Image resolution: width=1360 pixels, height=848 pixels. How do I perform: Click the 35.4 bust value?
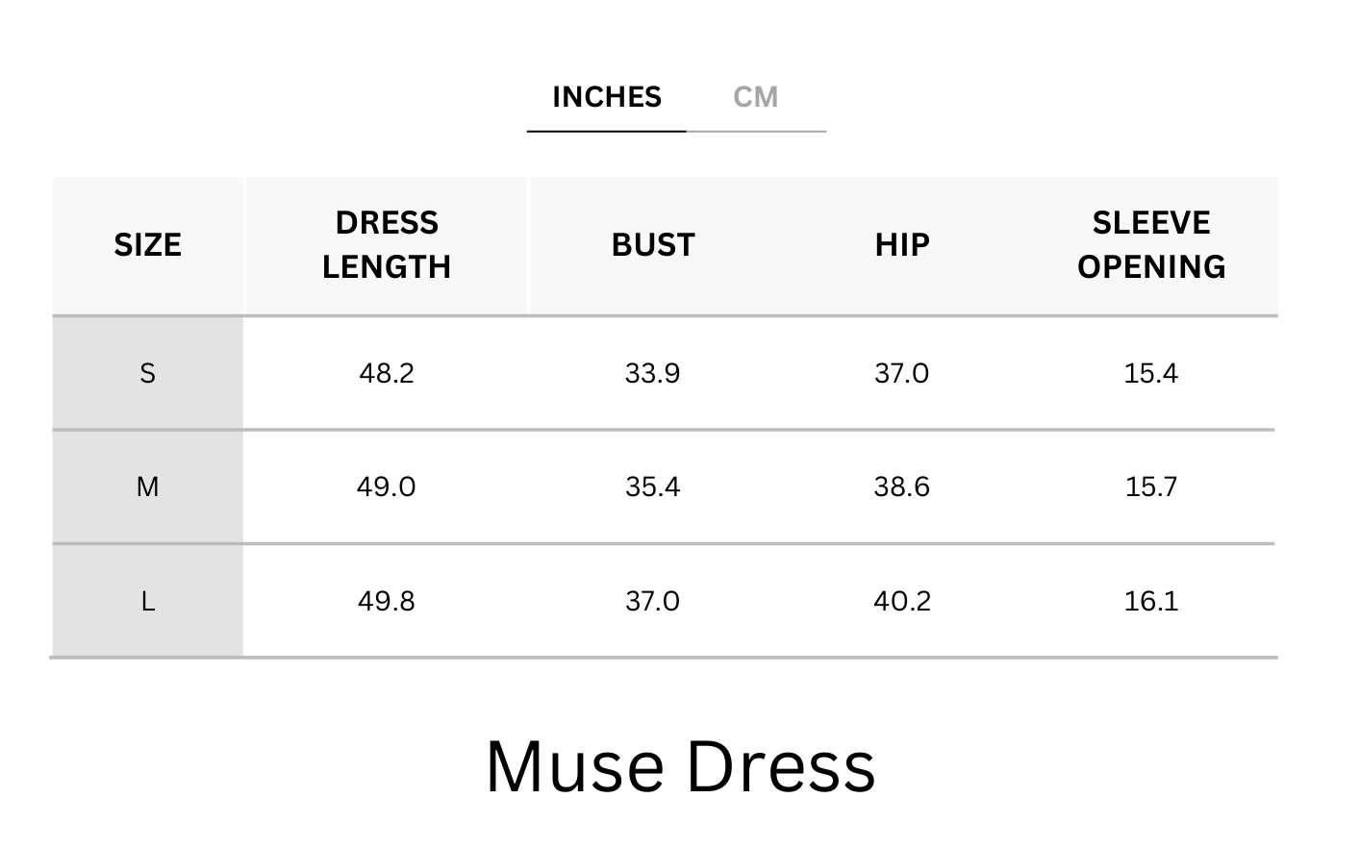click(652, 486)
